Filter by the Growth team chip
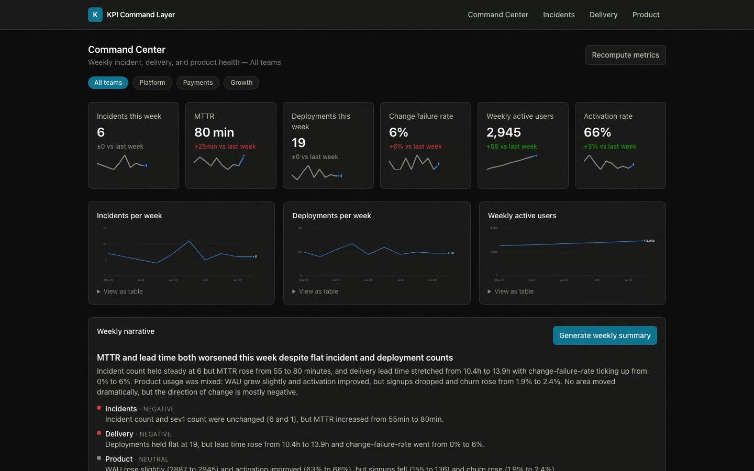 (241, 83)
